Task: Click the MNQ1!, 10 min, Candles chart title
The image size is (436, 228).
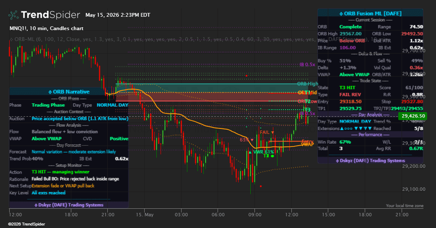Action: point(47,28)
